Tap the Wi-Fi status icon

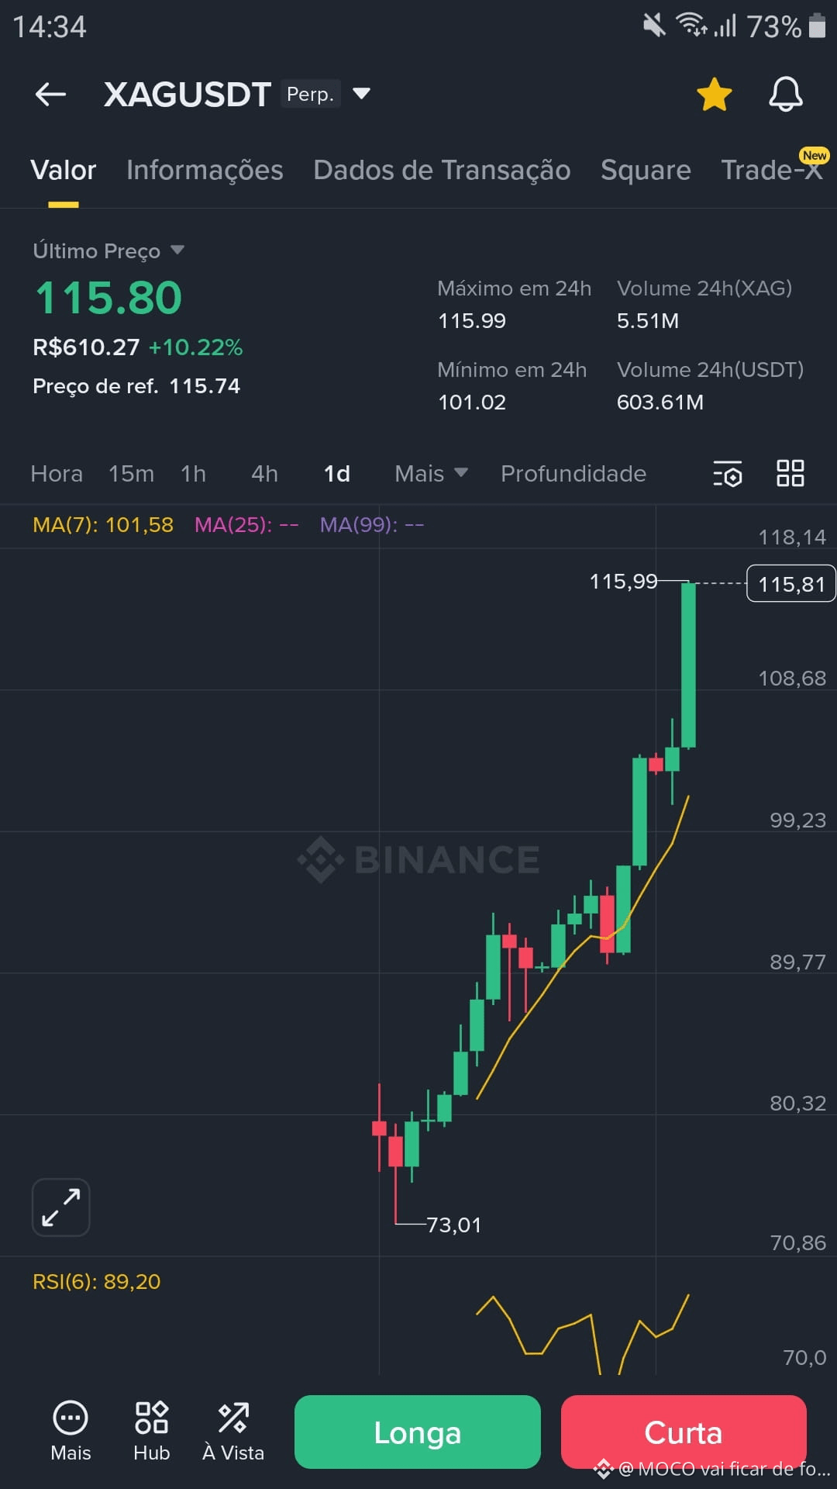pyautogui.click(x=691, y=25)
